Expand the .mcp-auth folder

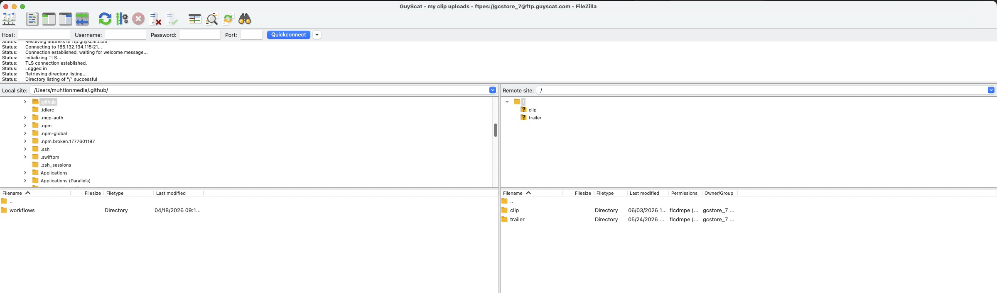pos(25,117)
